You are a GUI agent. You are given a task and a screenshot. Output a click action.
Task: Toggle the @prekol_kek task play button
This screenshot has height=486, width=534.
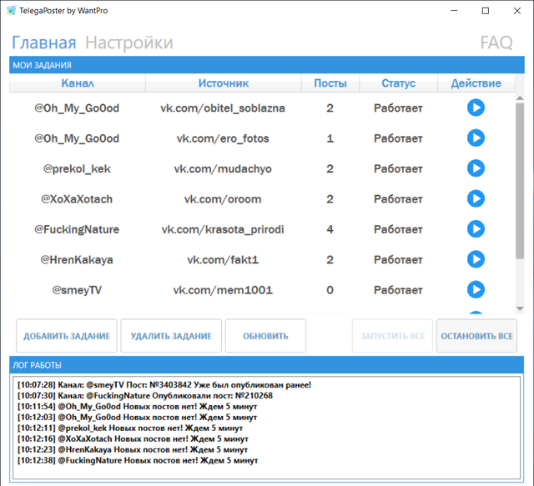[x=476, y=168]
